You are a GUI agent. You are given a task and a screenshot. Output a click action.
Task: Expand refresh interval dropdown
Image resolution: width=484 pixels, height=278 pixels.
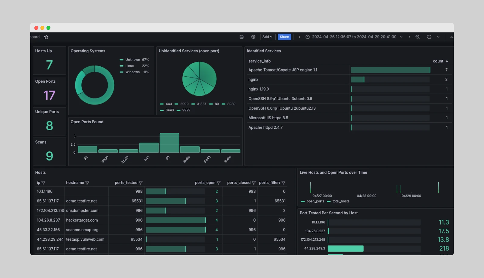coord(438,37)
